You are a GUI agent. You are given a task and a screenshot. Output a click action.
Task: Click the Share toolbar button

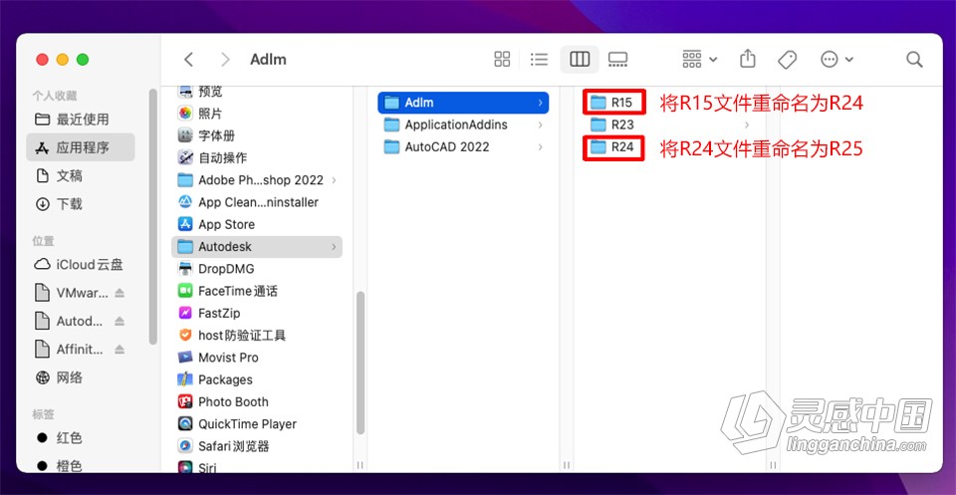(x=748, y=59)
